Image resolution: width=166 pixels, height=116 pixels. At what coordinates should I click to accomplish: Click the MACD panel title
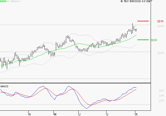5,86
